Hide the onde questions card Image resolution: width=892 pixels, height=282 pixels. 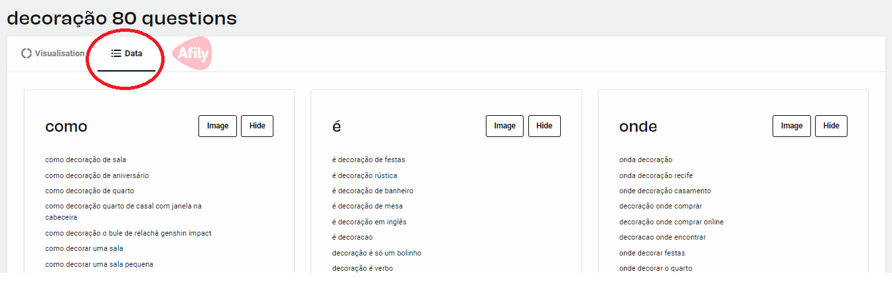(x=831, y=126)
